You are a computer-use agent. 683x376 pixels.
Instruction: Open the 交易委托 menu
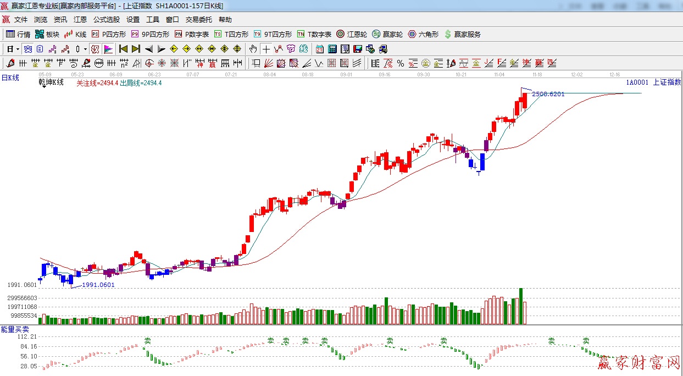click(x=198, y=20)
